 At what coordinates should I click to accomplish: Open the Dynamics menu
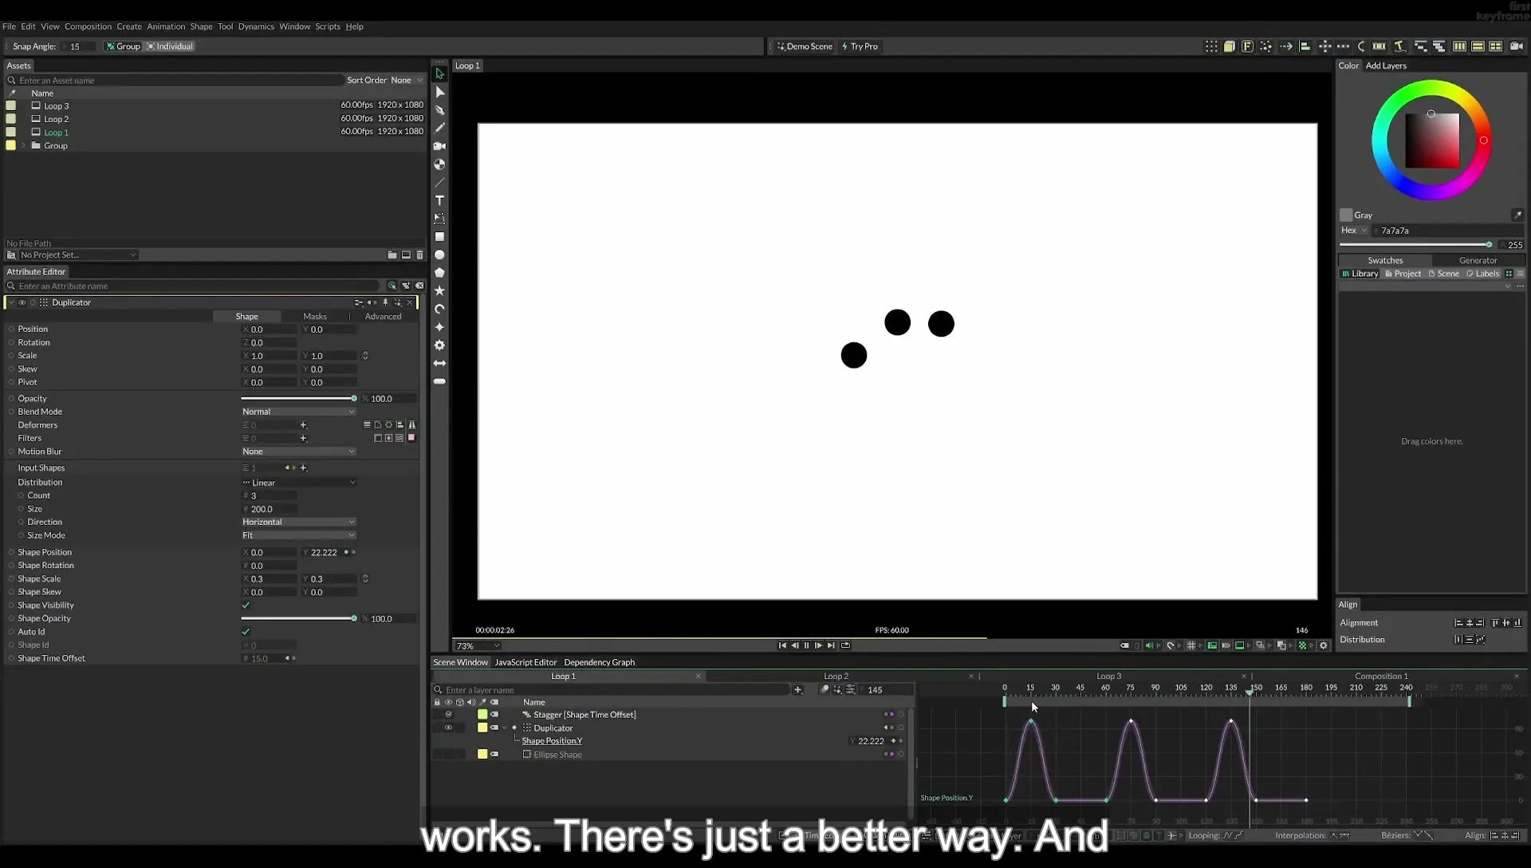[x=256, y=26]
